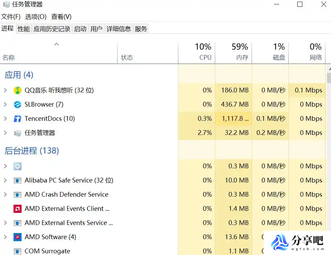Select the 后台进程 (138) group heading
The image size is (331, 255).
pos(32,151)
